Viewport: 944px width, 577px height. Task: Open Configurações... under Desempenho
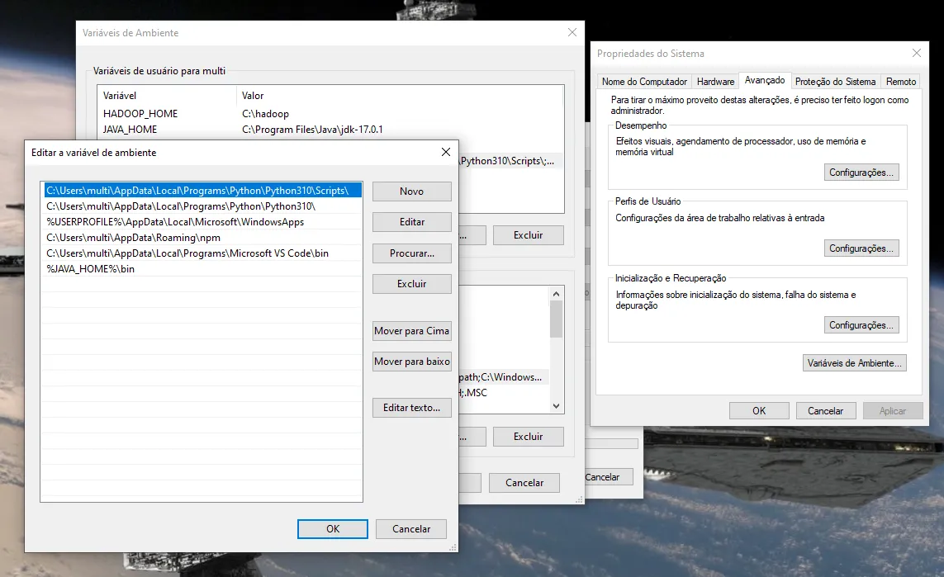(x=861, y=172)
